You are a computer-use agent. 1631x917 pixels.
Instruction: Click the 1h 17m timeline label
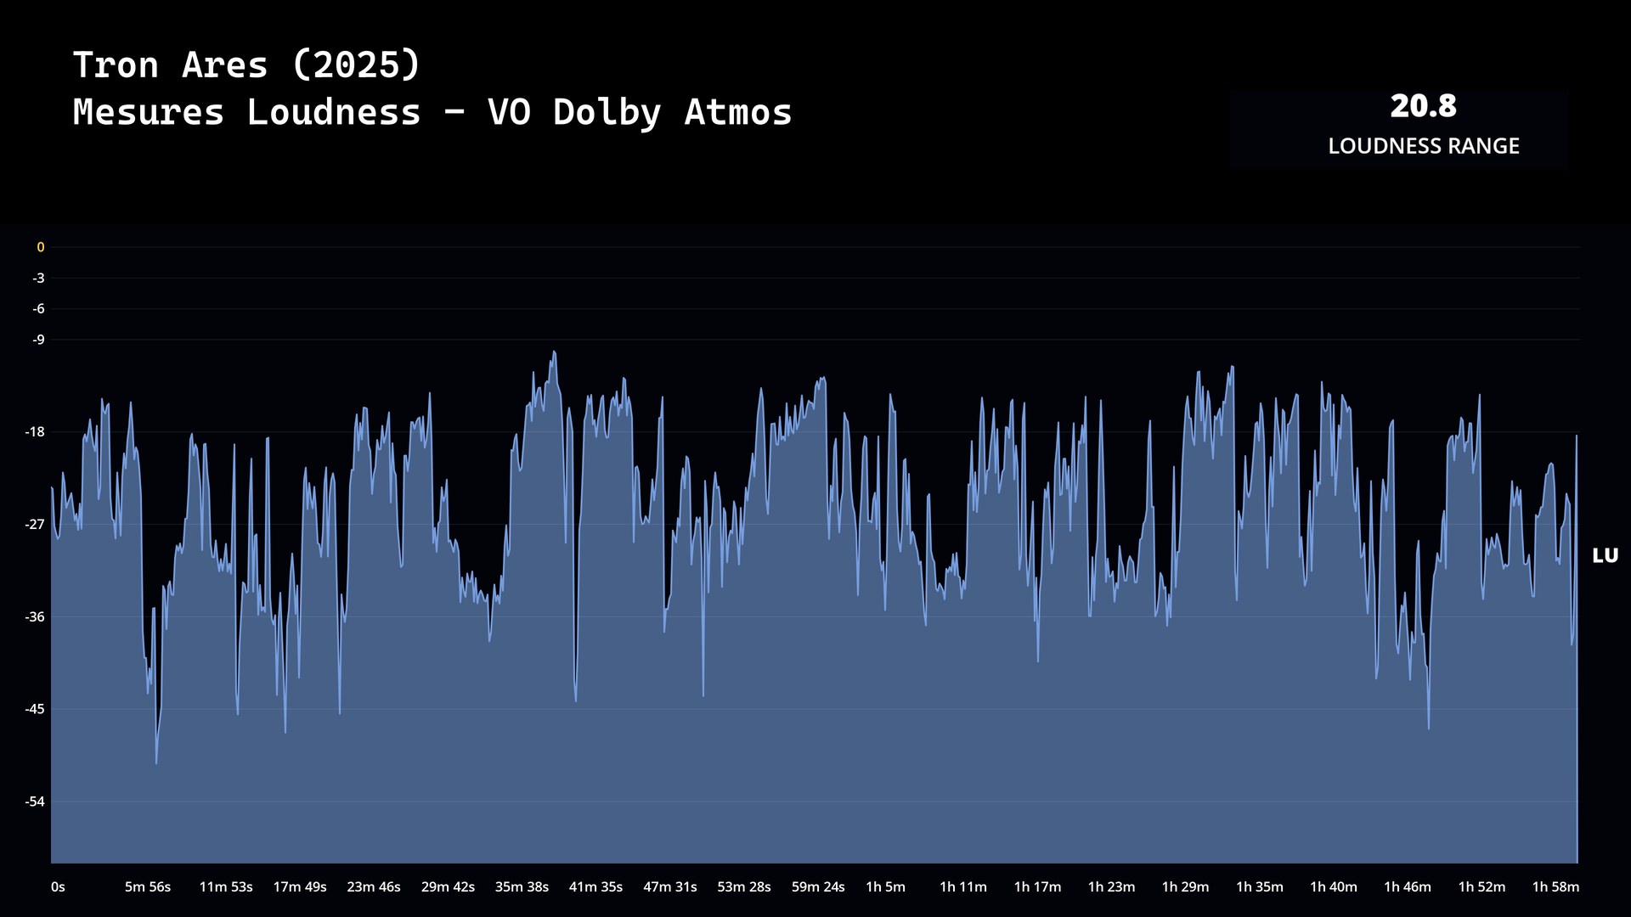[x=1037, y=887]
